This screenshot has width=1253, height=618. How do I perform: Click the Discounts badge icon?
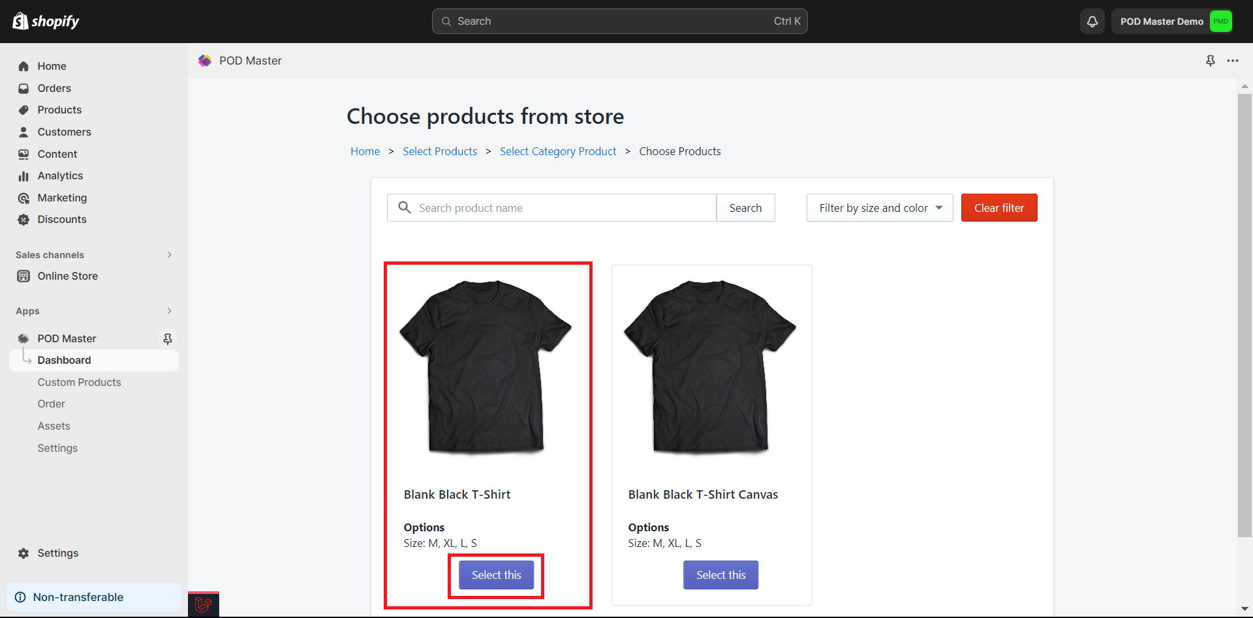(23, 220)
